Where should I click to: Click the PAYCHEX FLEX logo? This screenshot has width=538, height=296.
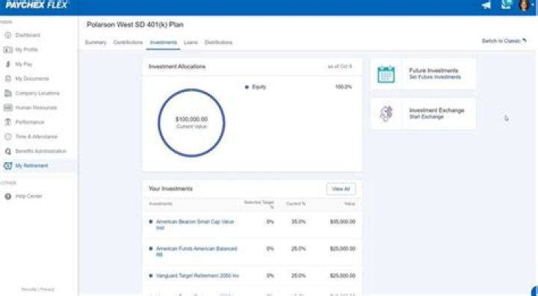click(36, 4)
